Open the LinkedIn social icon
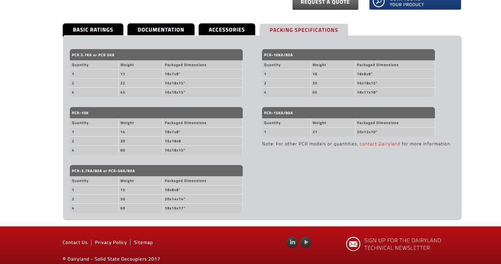Screen dimensions: 501x264 tap(292, 242)
